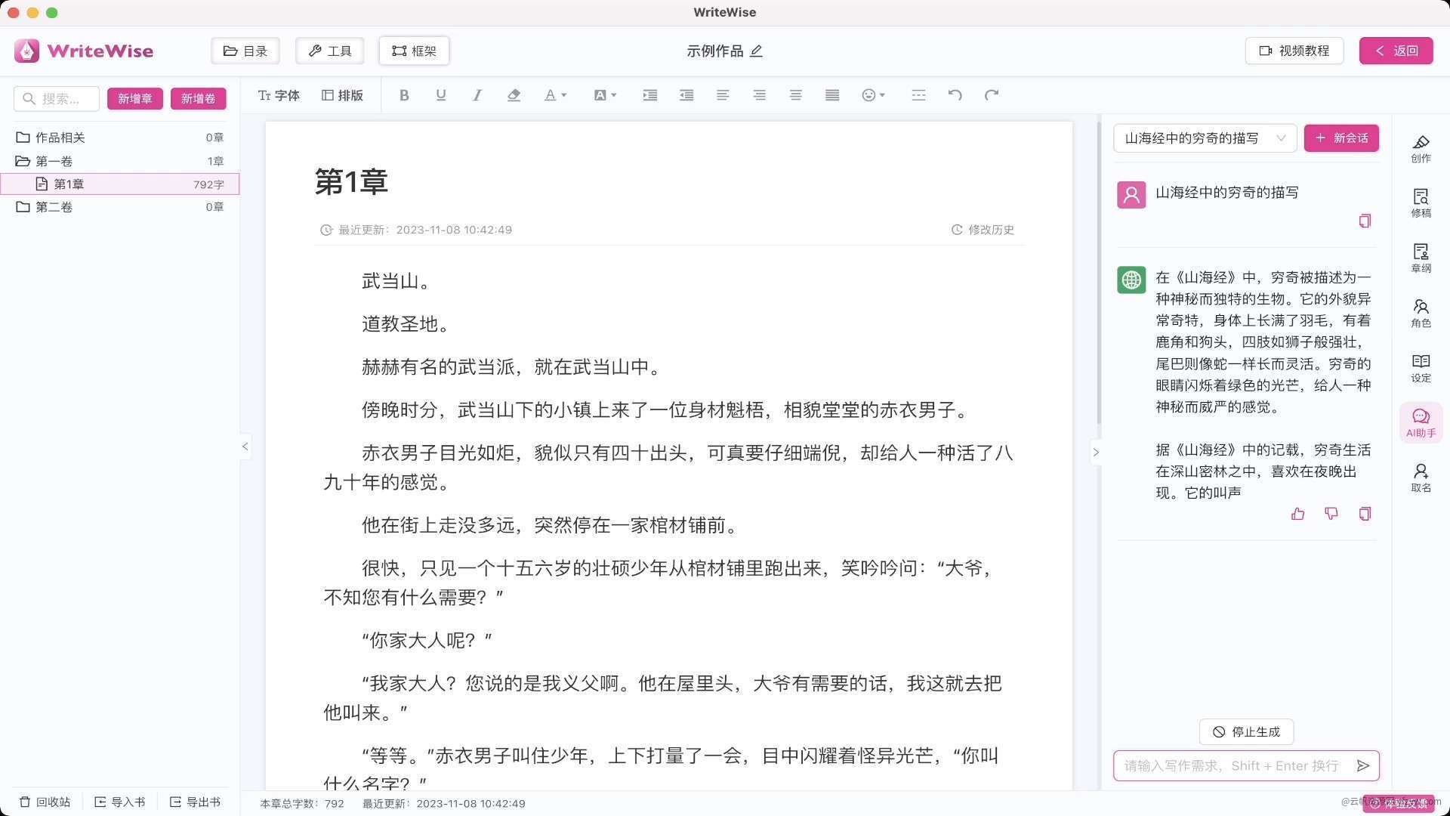Decrease paragraph indent
The width and height of the screenshot is (1450, 816).
pos(686,95)
